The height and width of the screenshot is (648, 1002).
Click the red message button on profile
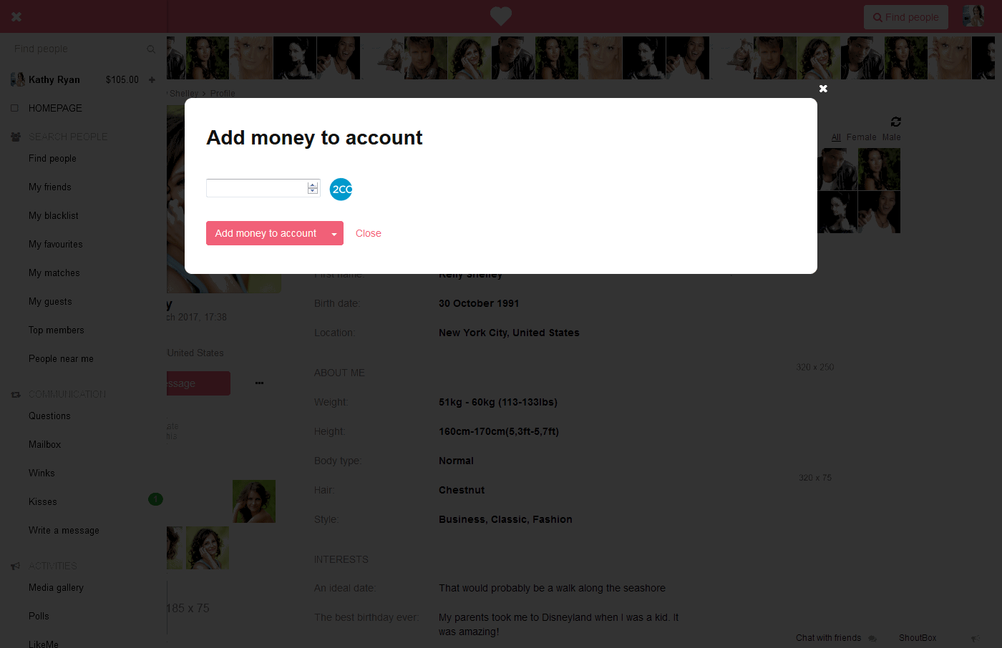[199, 383]
